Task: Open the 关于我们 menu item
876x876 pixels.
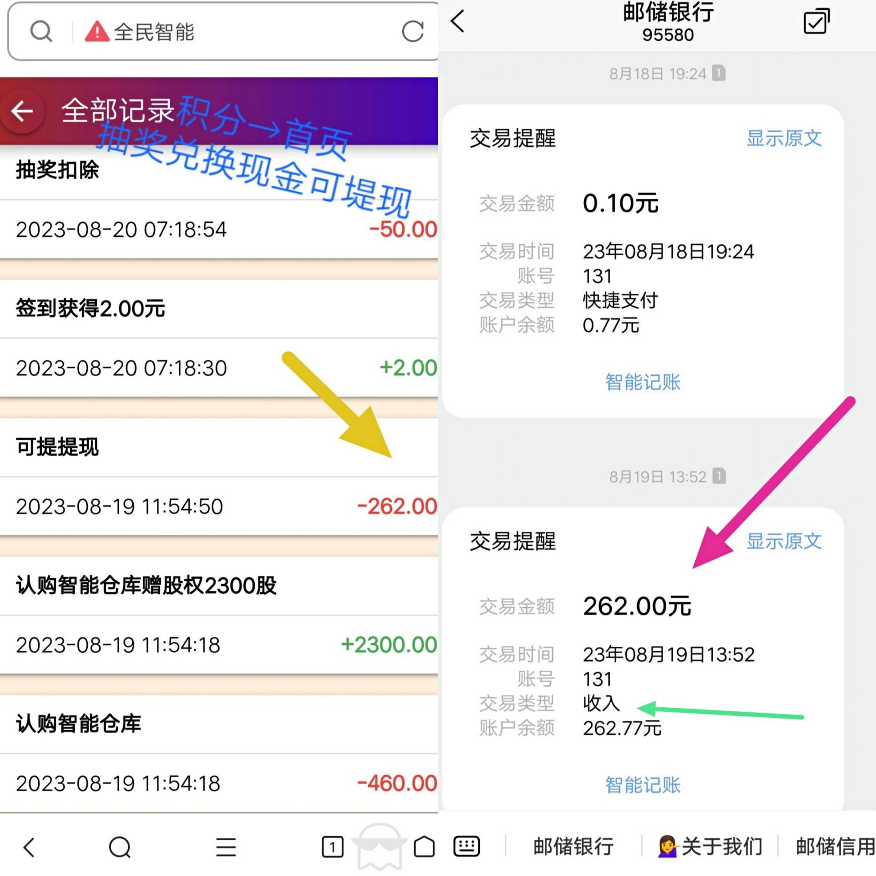Action: (710, 846)
